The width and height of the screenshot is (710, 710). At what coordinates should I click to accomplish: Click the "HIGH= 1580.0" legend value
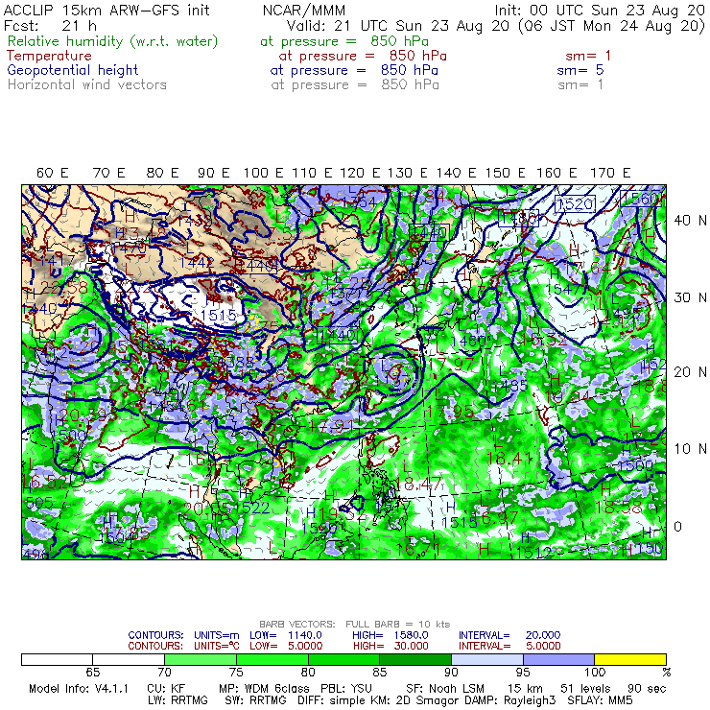point(390,635)
